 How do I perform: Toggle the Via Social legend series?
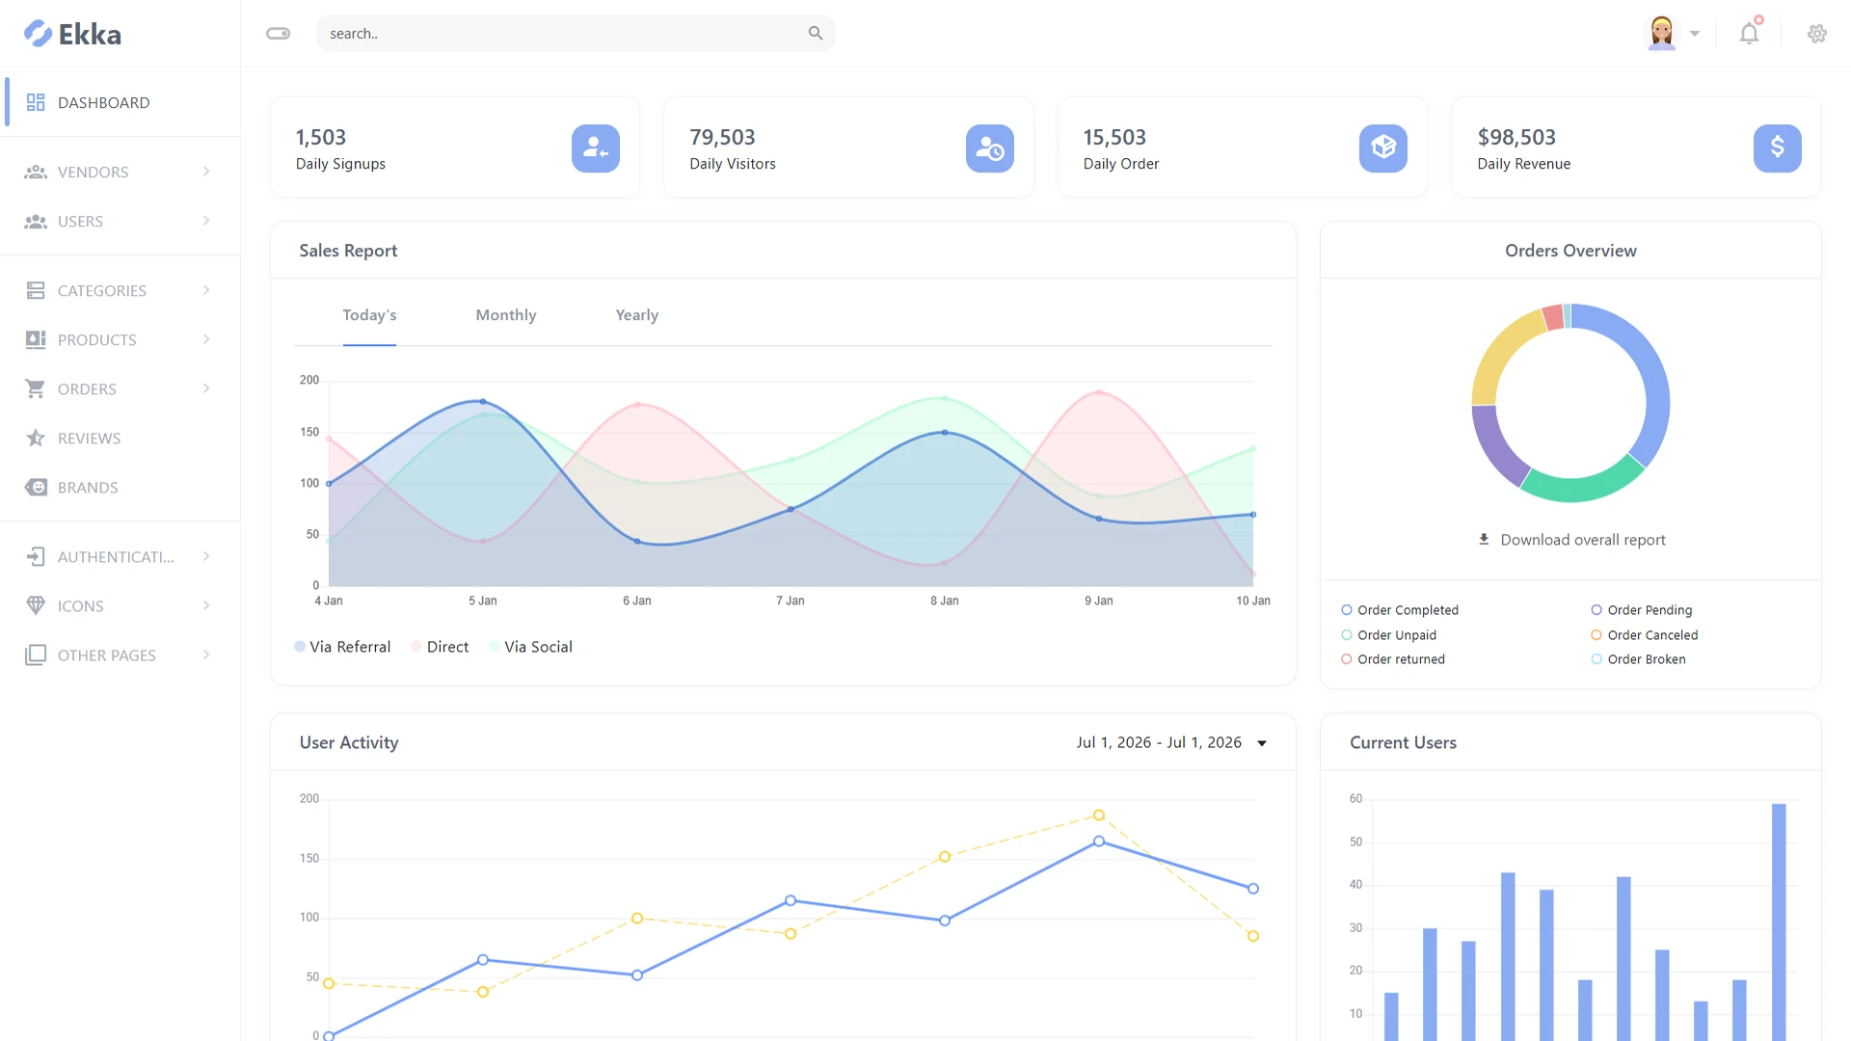(531, 647)
